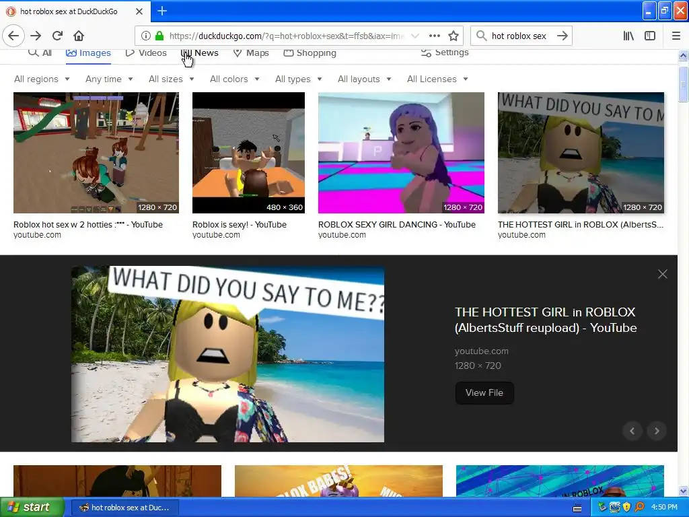The width and height of the screenshot is (689, 517).
Task: Click the vertical scrollbar thumb
Action: coord(683,84)
